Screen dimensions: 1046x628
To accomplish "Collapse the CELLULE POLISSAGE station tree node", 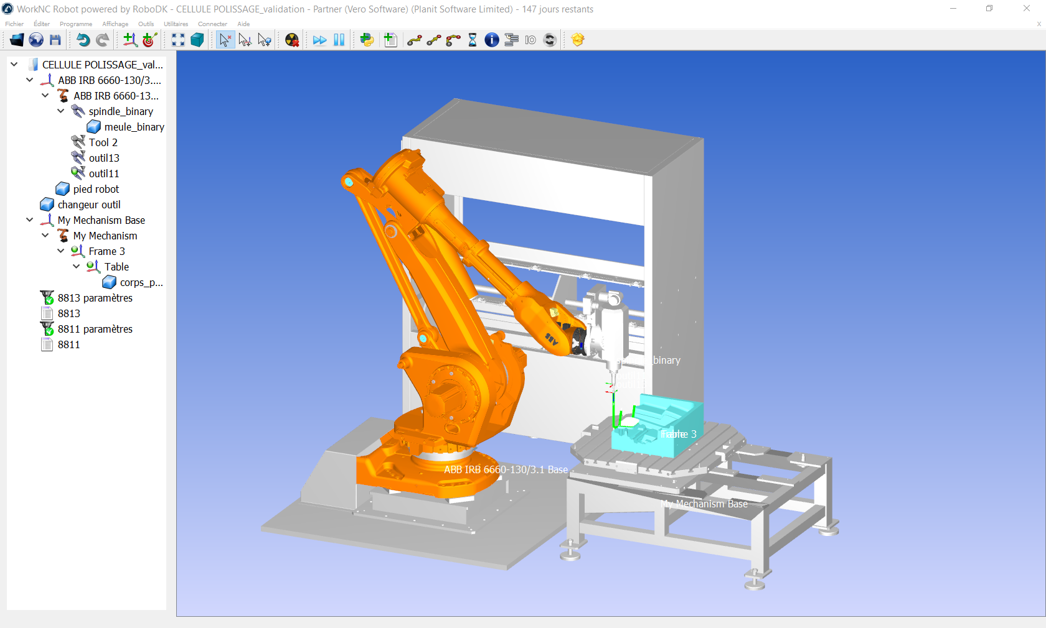I will pos(14,65).
